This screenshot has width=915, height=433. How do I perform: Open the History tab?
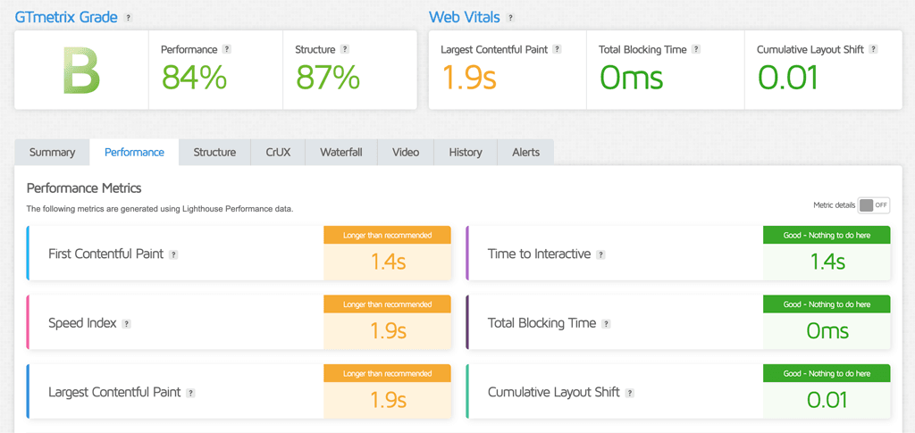[466, 153]
